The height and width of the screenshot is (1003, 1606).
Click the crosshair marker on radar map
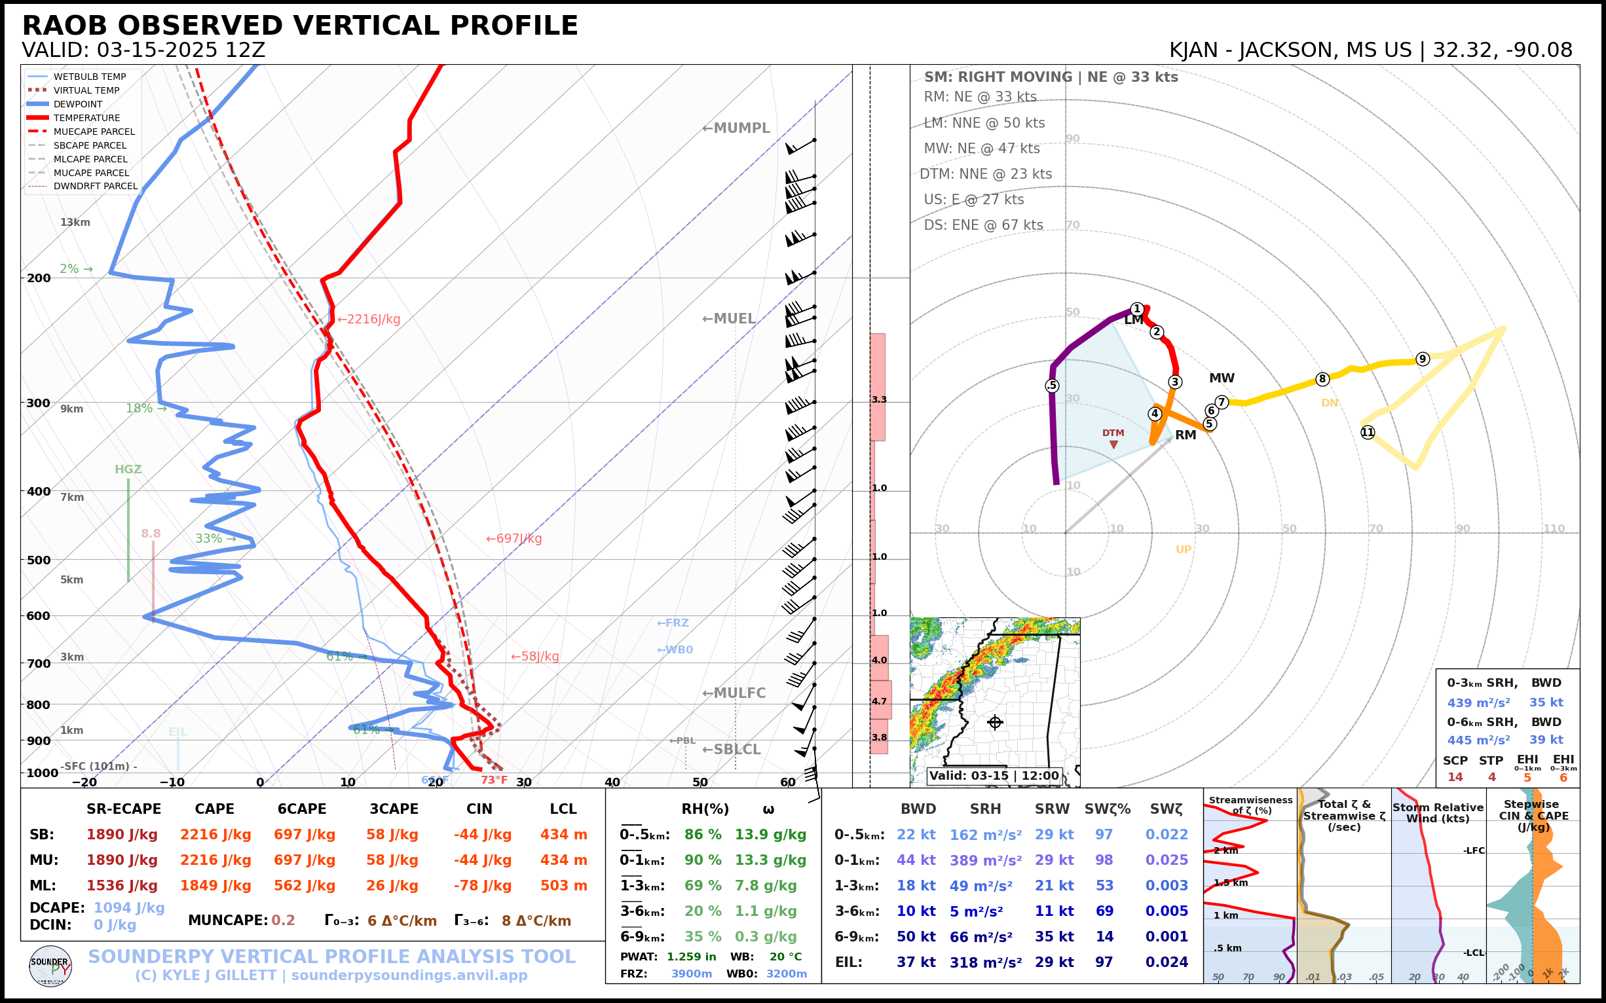(x=994, y=722)
